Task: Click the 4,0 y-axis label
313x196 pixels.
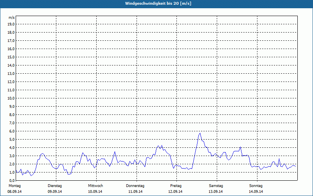Action: pos(12,148)
